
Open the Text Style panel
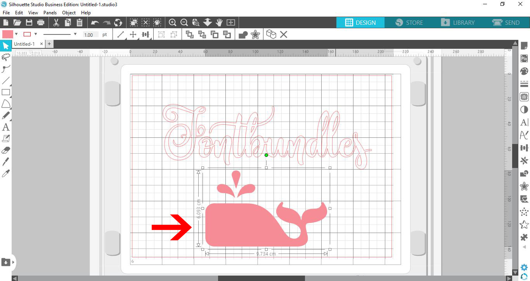click(x=524, y=122)
